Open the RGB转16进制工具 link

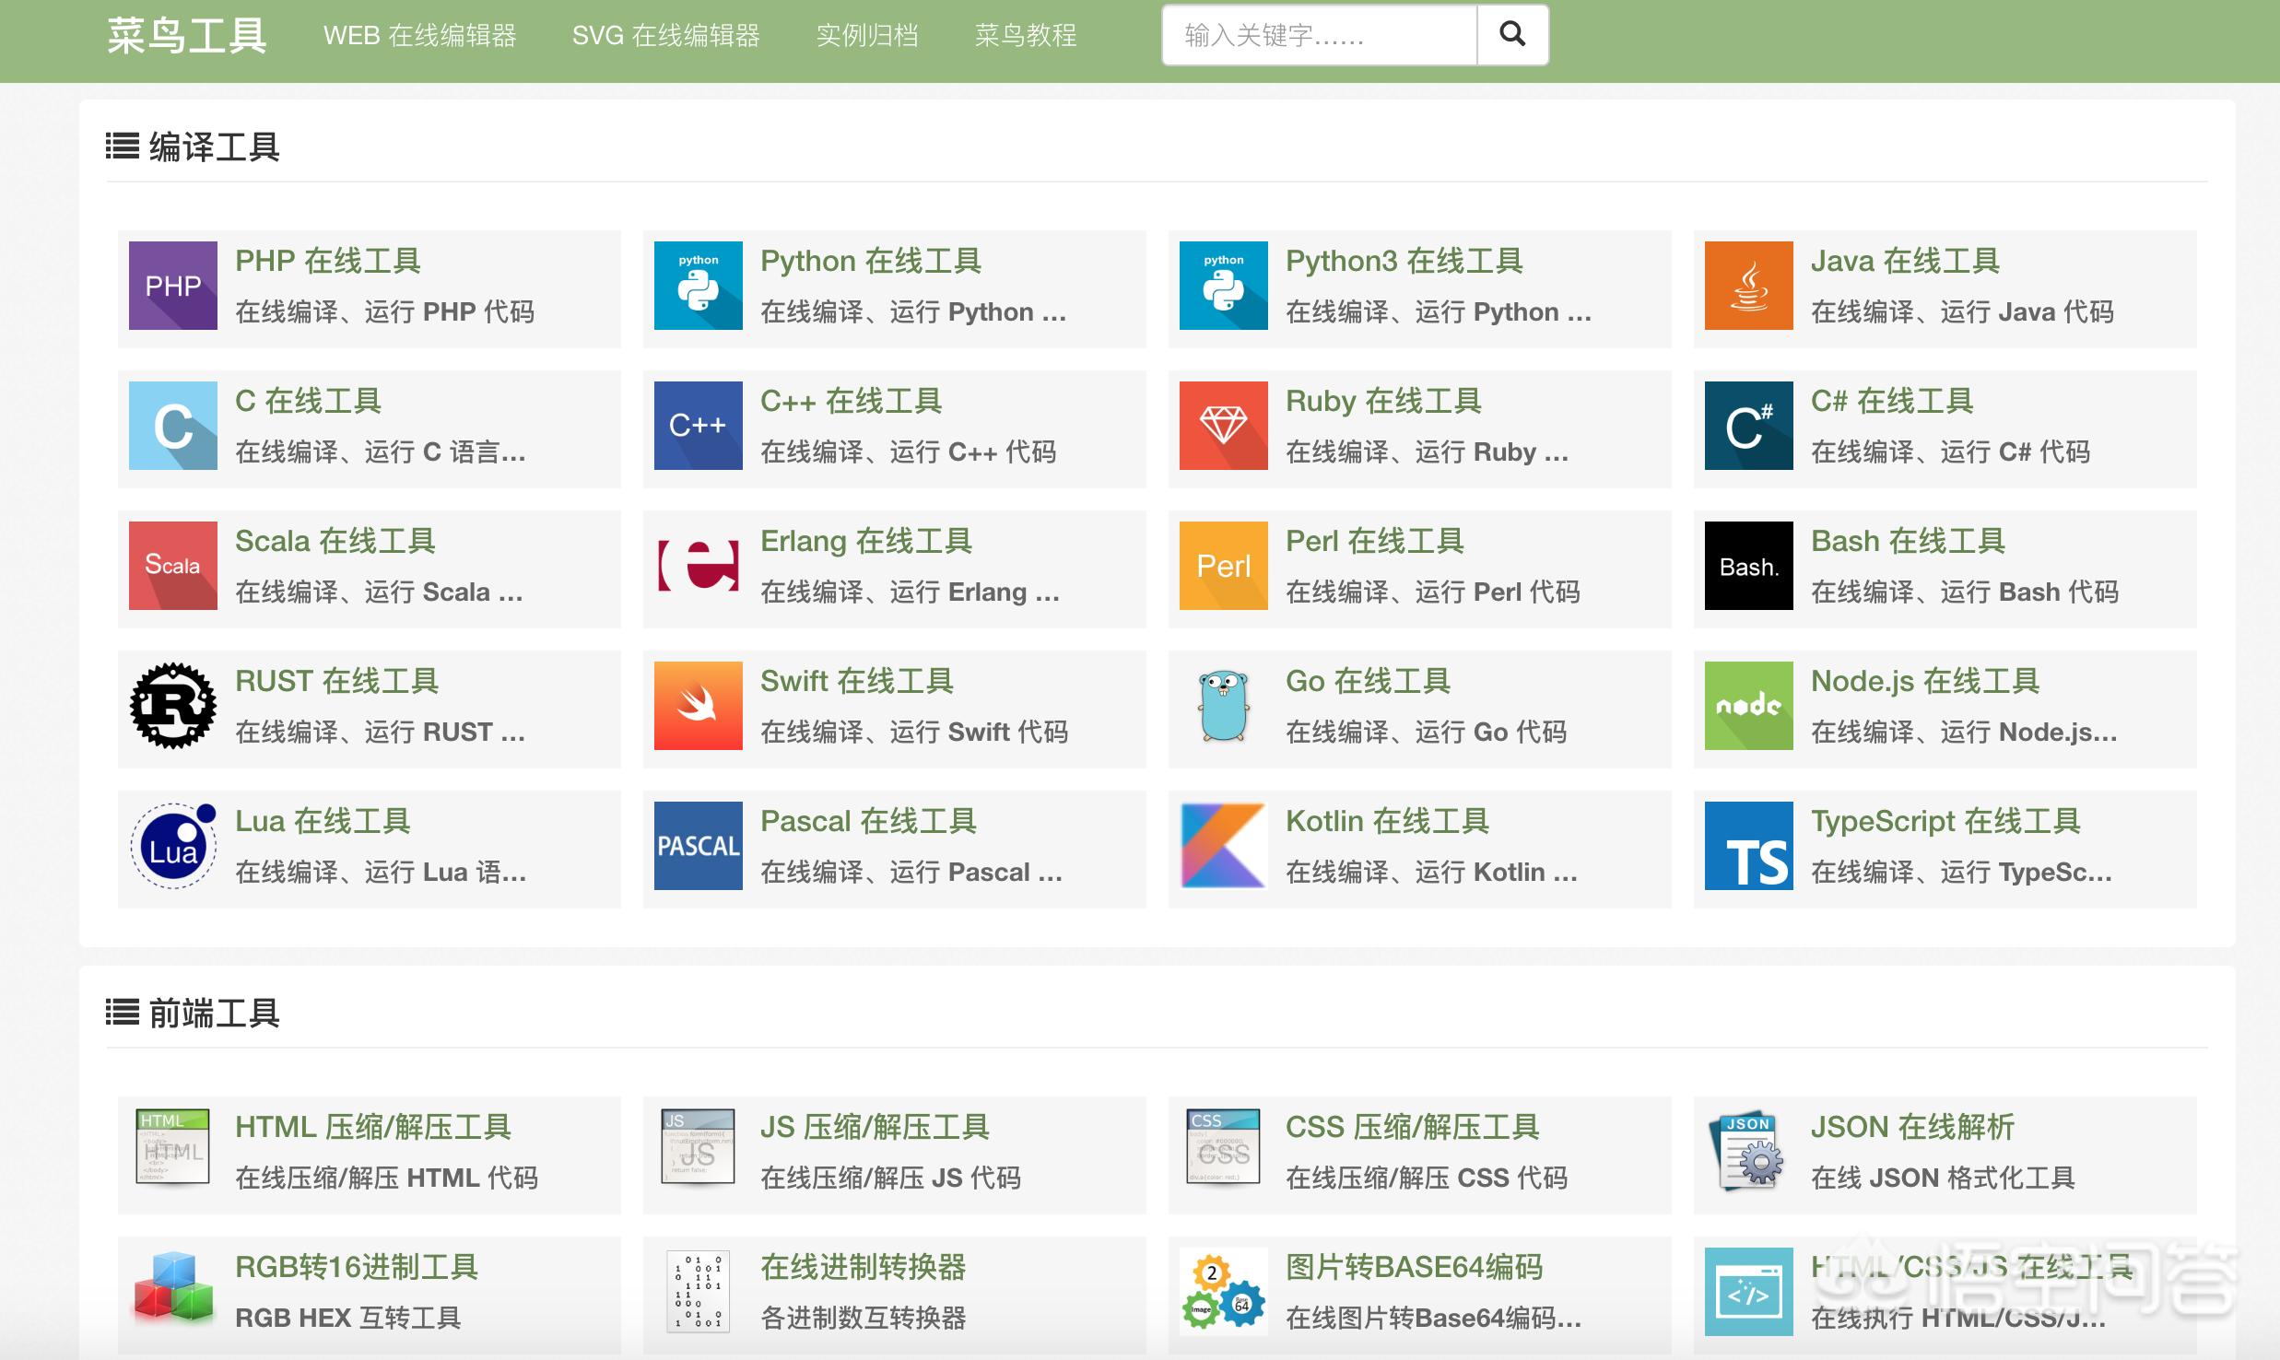tap(356, 1268)
